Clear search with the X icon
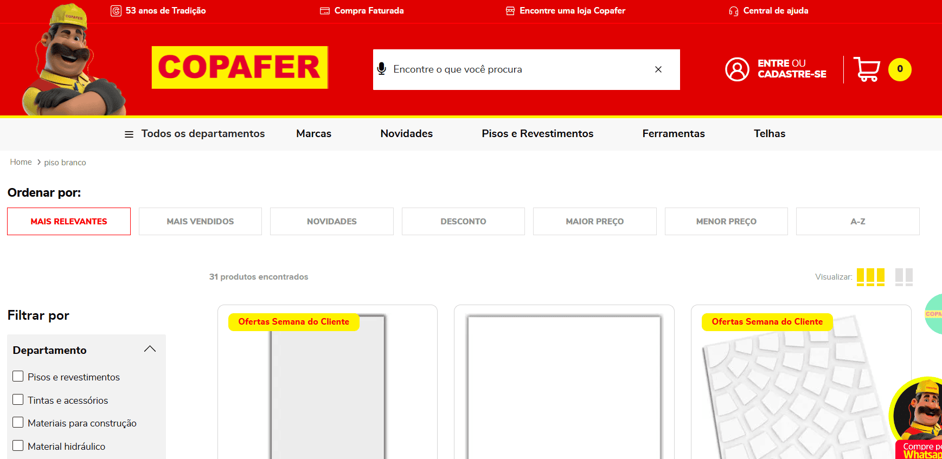Screen dimensions: 942x459 click(658, 69)
